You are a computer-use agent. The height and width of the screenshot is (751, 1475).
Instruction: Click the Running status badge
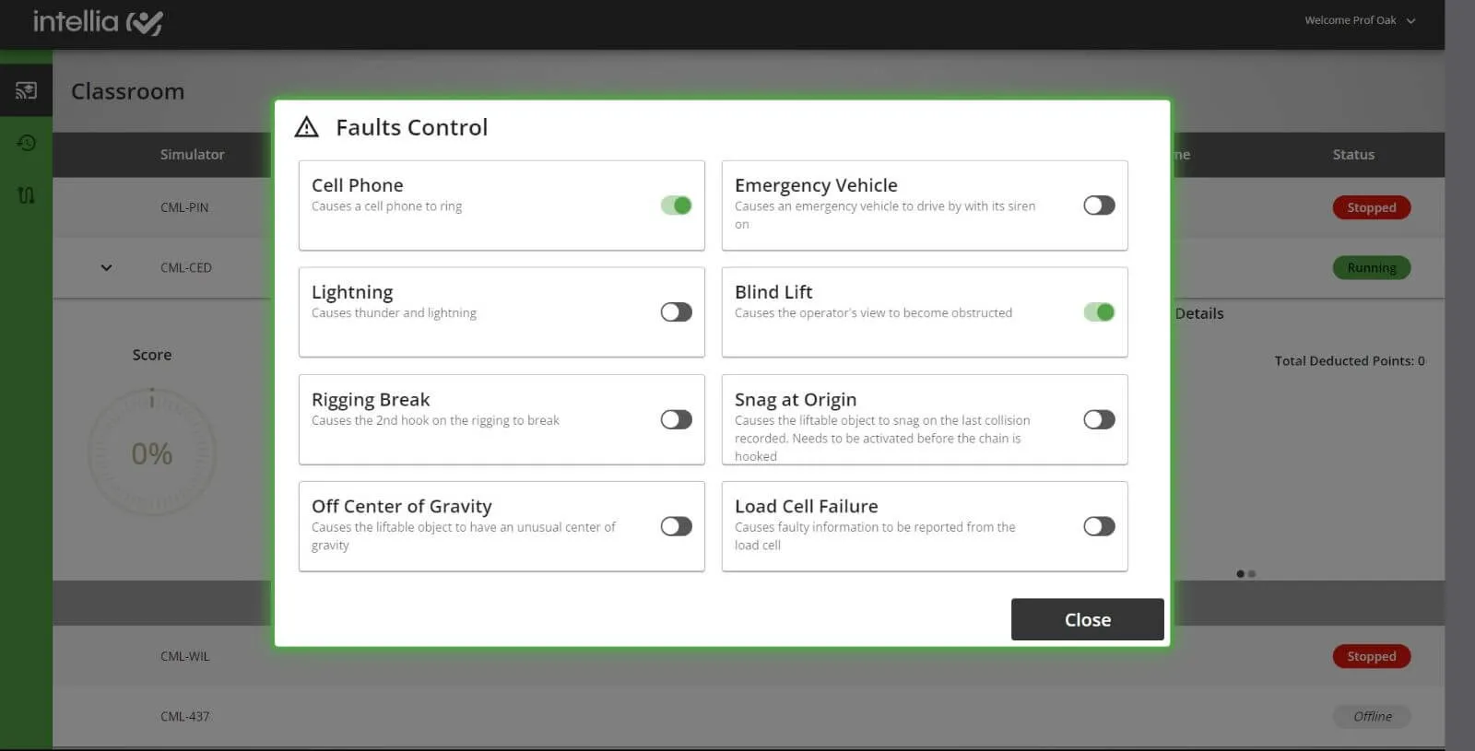[1372, 267]
